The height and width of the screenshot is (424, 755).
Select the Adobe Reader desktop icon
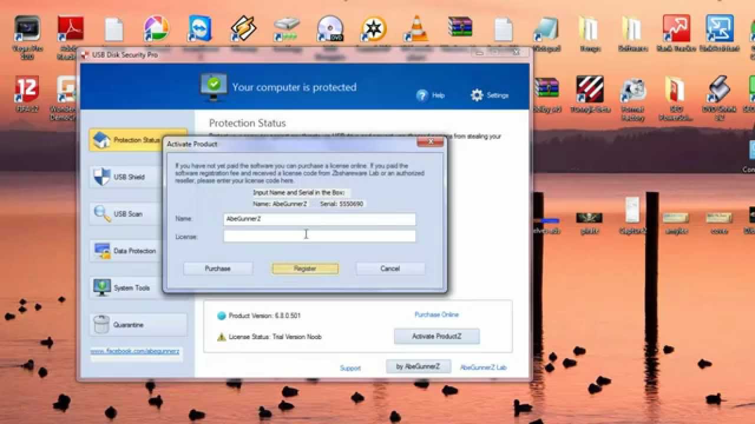tap(70, 29)
